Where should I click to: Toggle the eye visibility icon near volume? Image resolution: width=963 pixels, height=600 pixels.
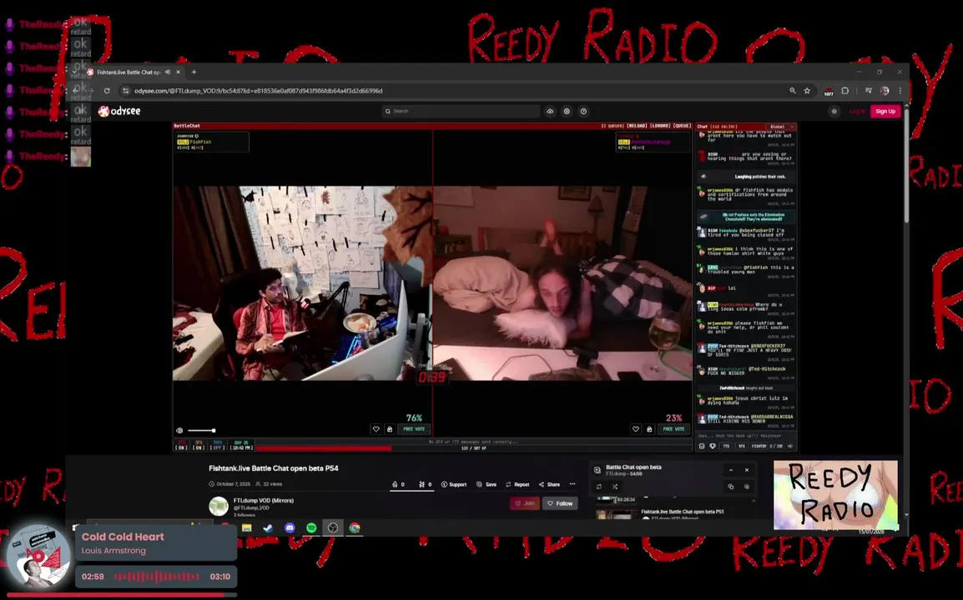click(x=179, y=431)
